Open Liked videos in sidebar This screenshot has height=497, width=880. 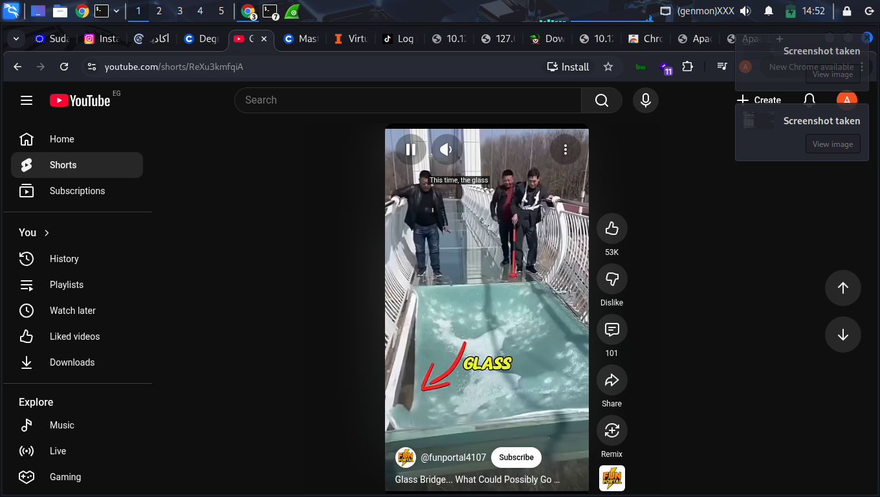pos(77,337)
